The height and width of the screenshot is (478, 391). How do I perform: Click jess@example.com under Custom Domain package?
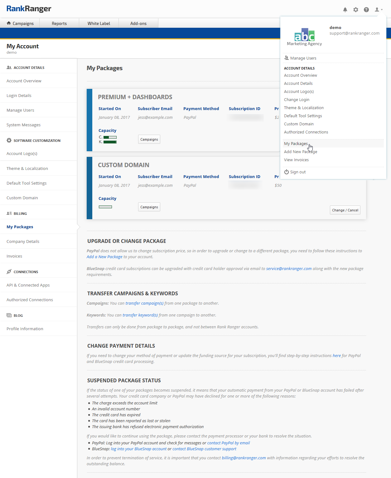pos(155,186)
